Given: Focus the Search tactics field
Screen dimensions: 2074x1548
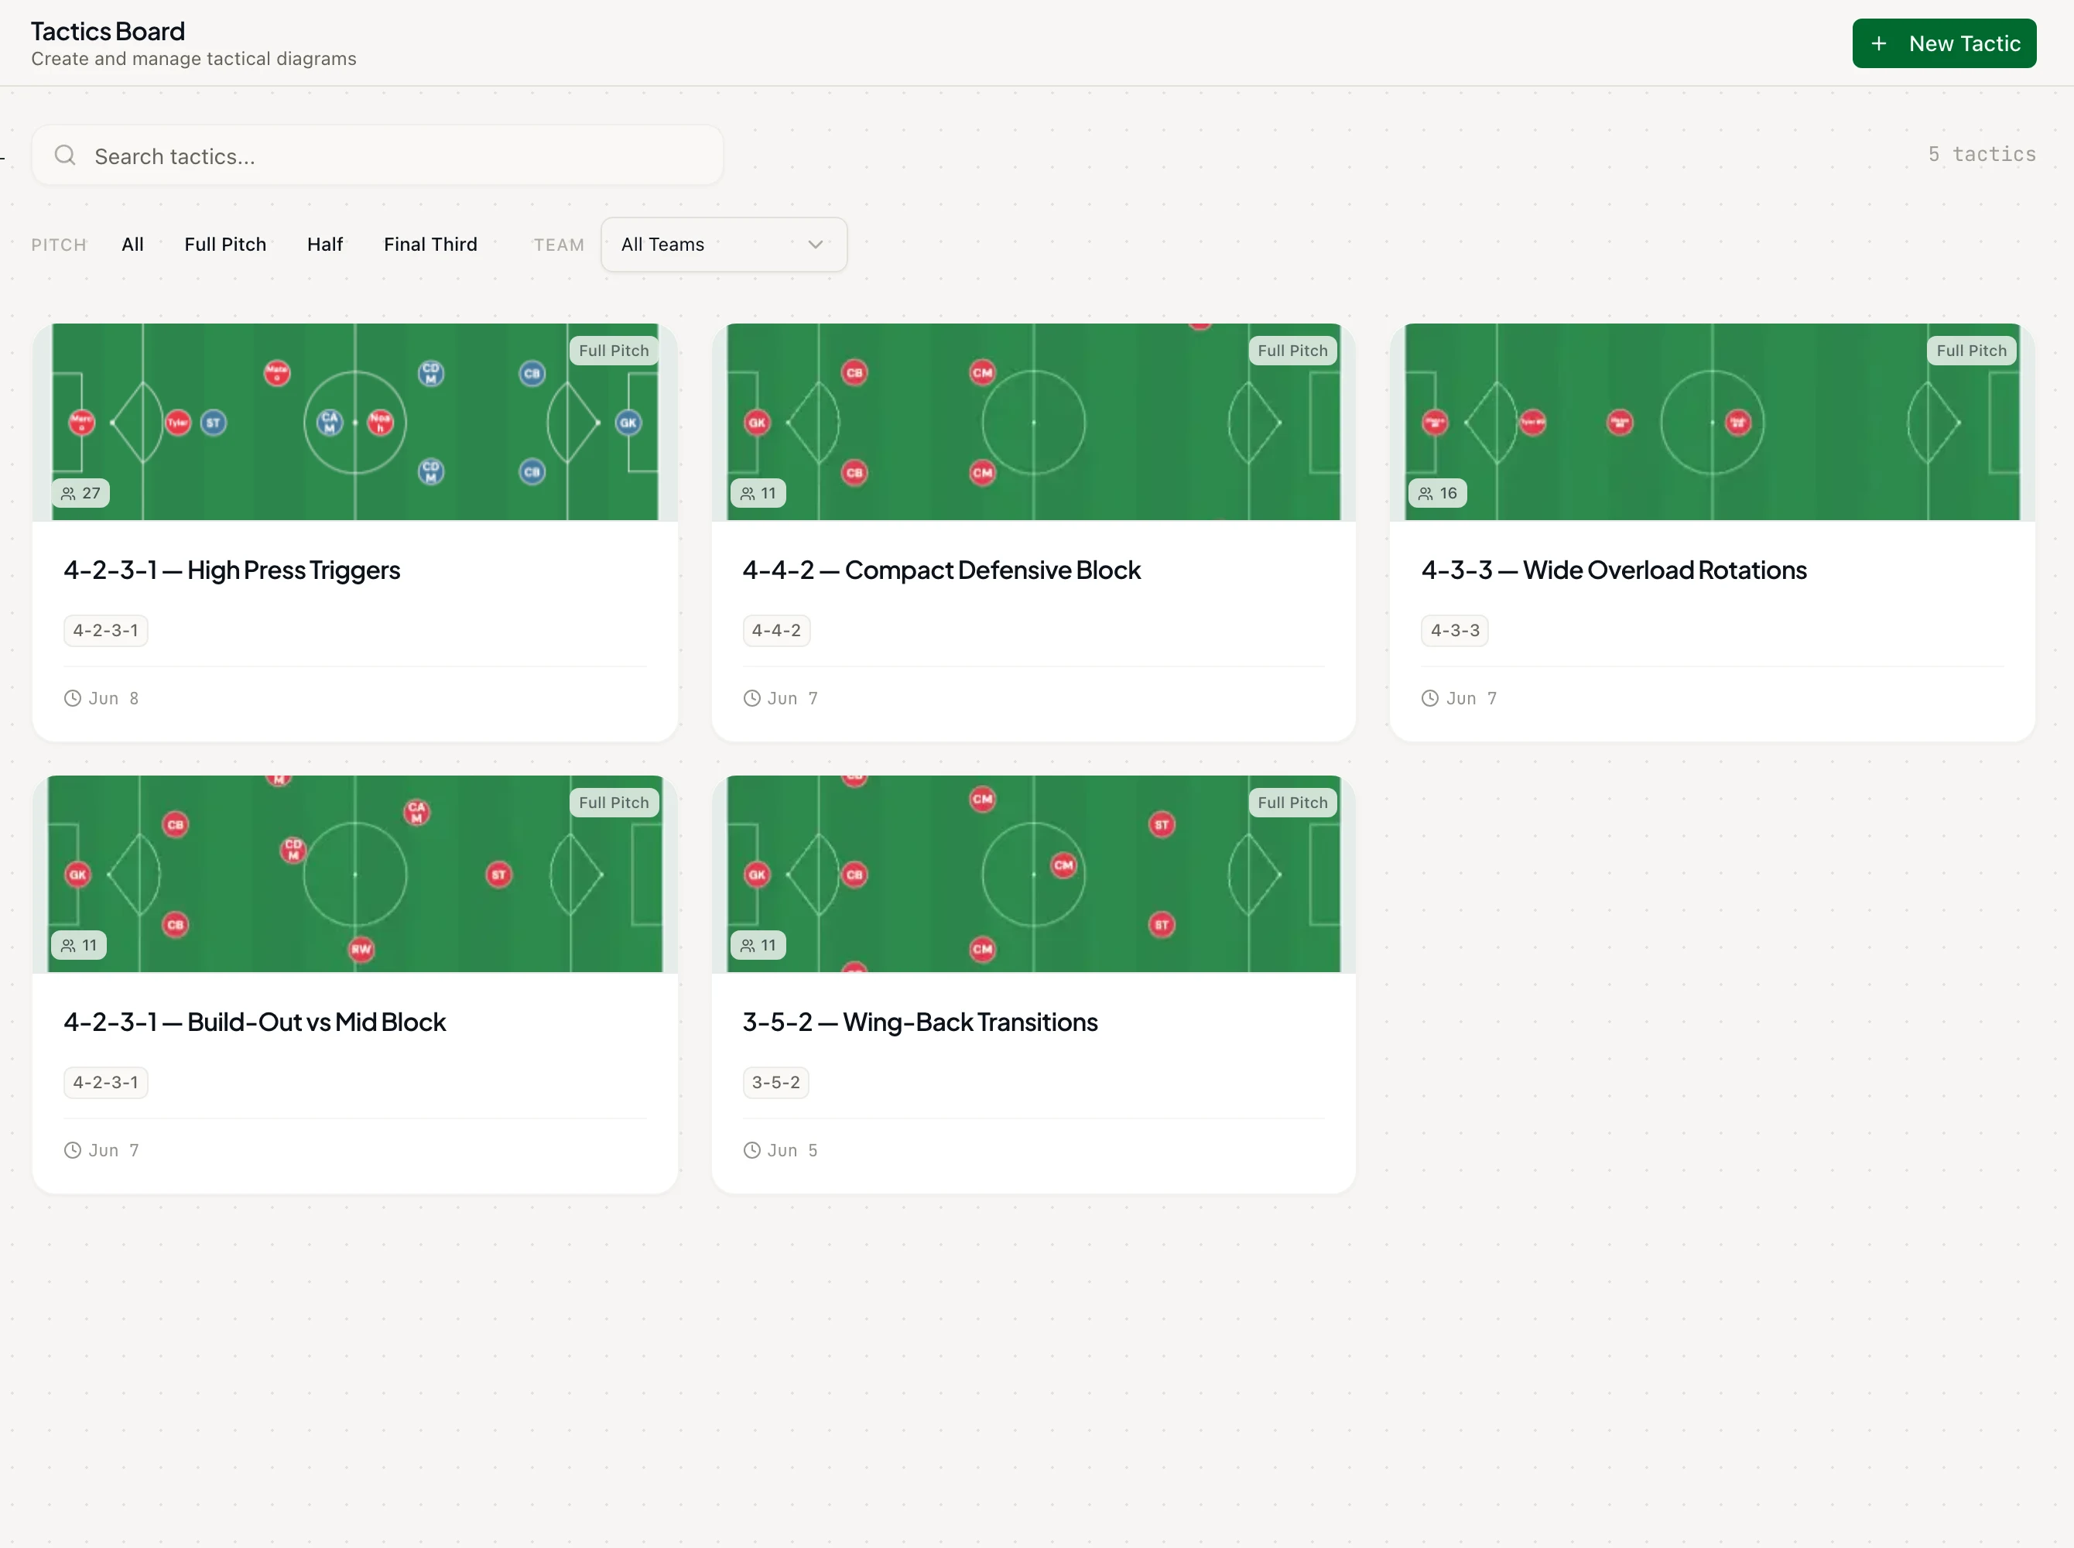Looking at the screenshot, I should click(x=378, y=156).
